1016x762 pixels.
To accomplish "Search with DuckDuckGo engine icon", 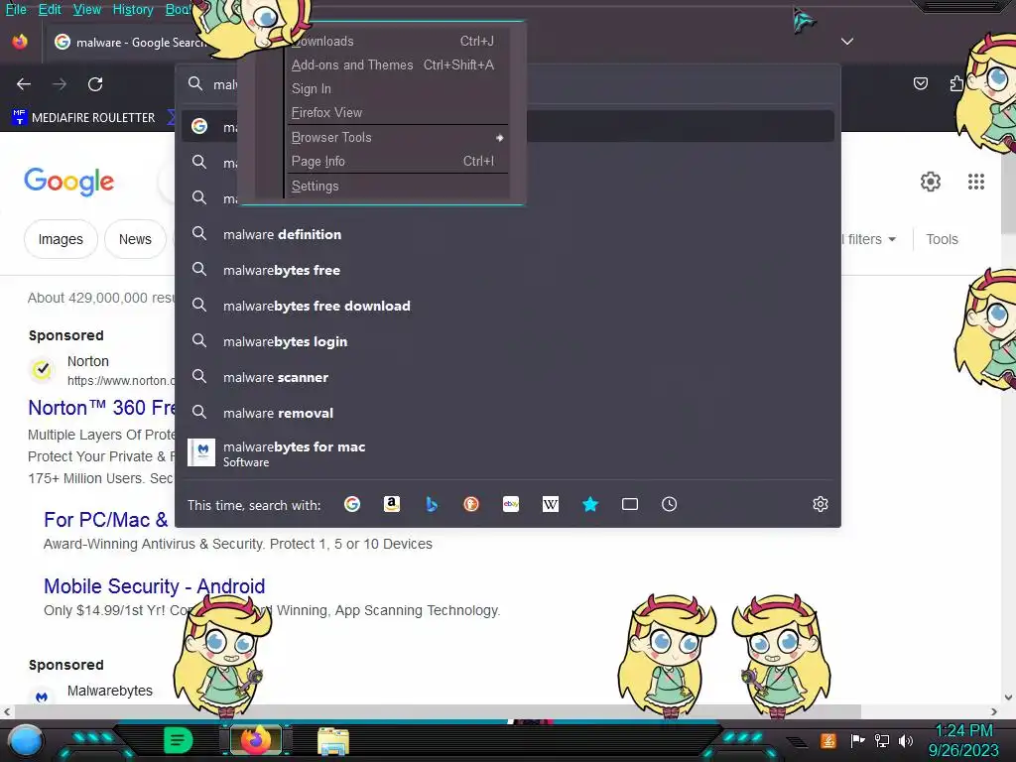I will (x=471, y=504).
